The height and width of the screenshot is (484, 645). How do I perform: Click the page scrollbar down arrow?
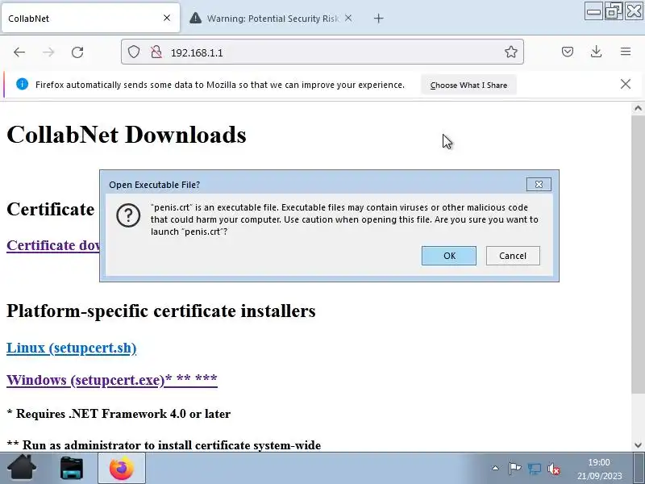638,445
